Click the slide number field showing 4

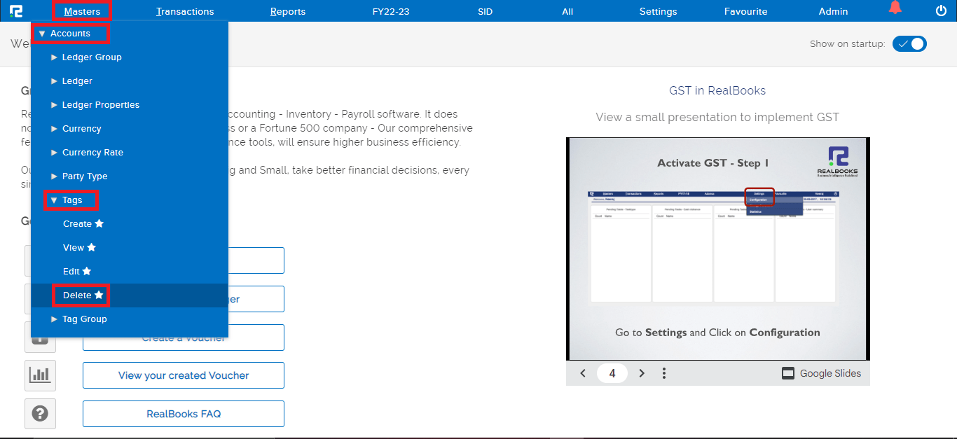click(612, 373)
